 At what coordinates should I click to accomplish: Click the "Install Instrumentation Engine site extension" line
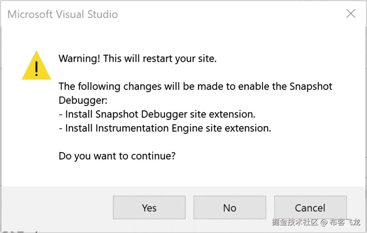(165, 128)
